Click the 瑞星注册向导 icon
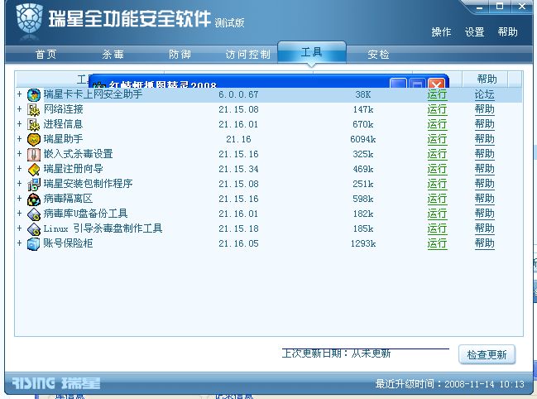This screenshot has width=537, height=399. tap(34, 170)
